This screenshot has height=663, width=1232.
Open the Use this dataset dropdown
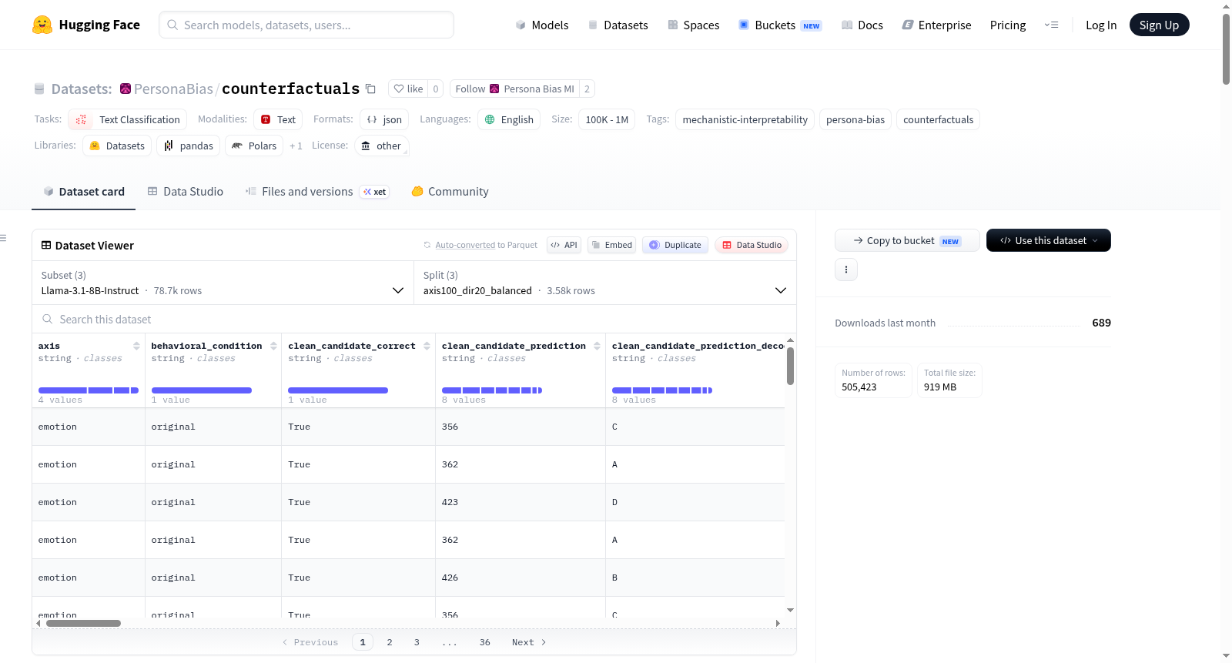pos(1048,240)
